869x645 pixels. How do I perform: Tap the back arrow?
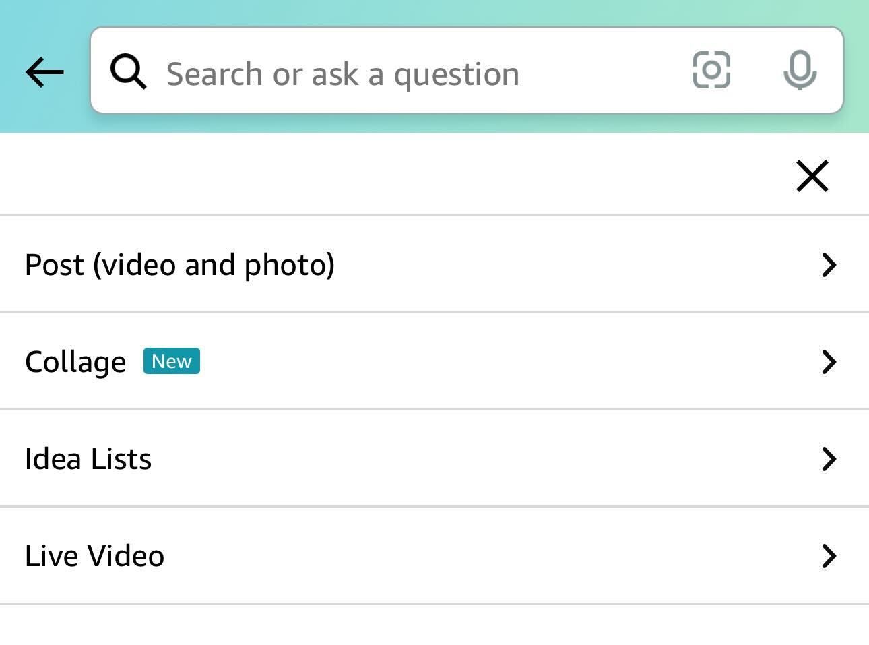(44, 71)
